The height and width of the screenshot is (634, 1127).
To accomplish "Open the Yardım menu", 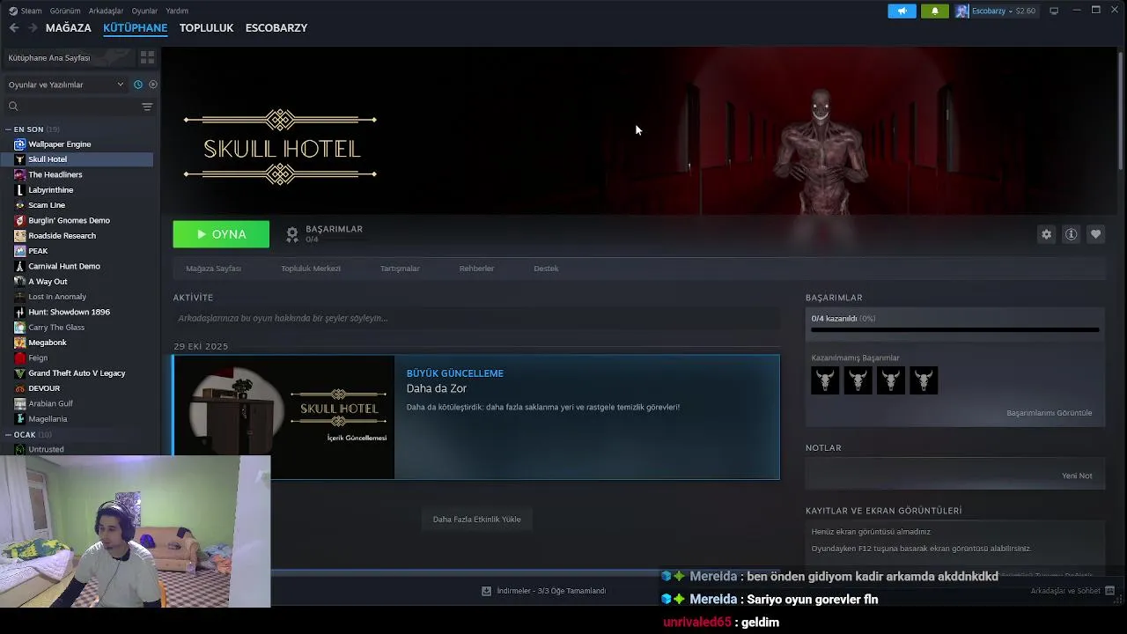I will 177,11.
